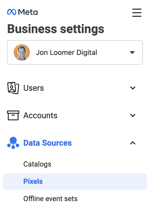
Task: Click the business selector caret arrow
Action: (x=132, y=52)
